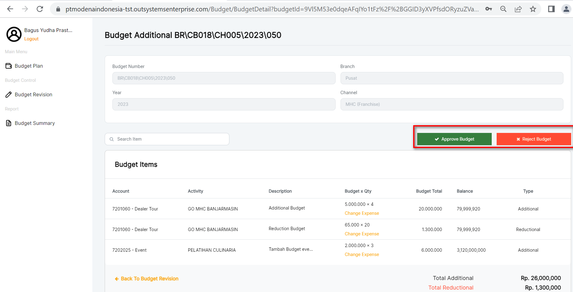
Task: Bookmark this page with star icon
Action: pyautogui.click(x=533, y=9)
